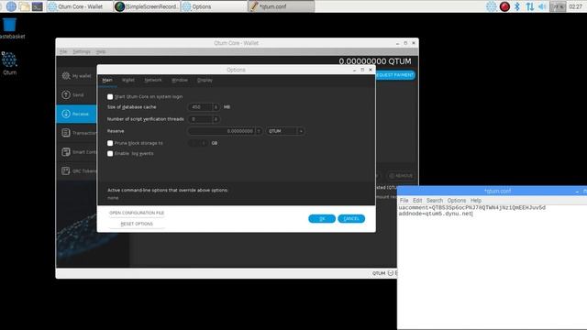Switch to Qtum Core - Wallet taskbar item
The width and height of the screenshot is (587, 330).
pos(80,6)
